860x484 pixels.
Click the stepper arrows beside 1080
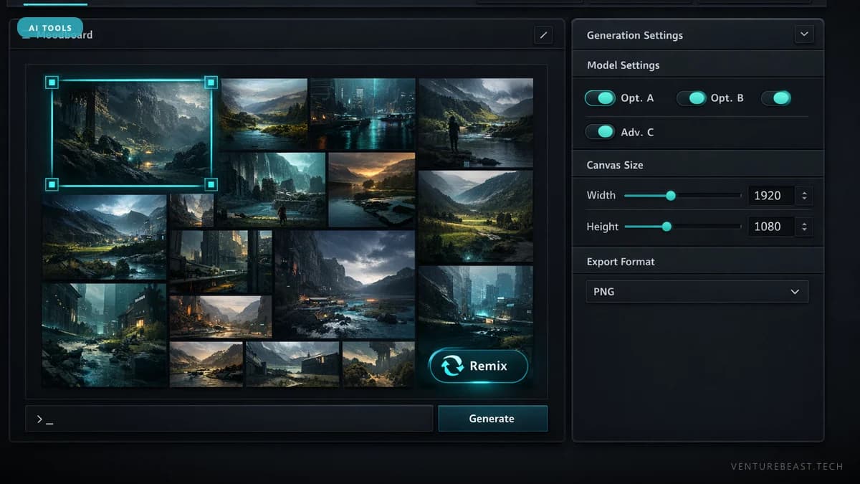tap(804, 226)
